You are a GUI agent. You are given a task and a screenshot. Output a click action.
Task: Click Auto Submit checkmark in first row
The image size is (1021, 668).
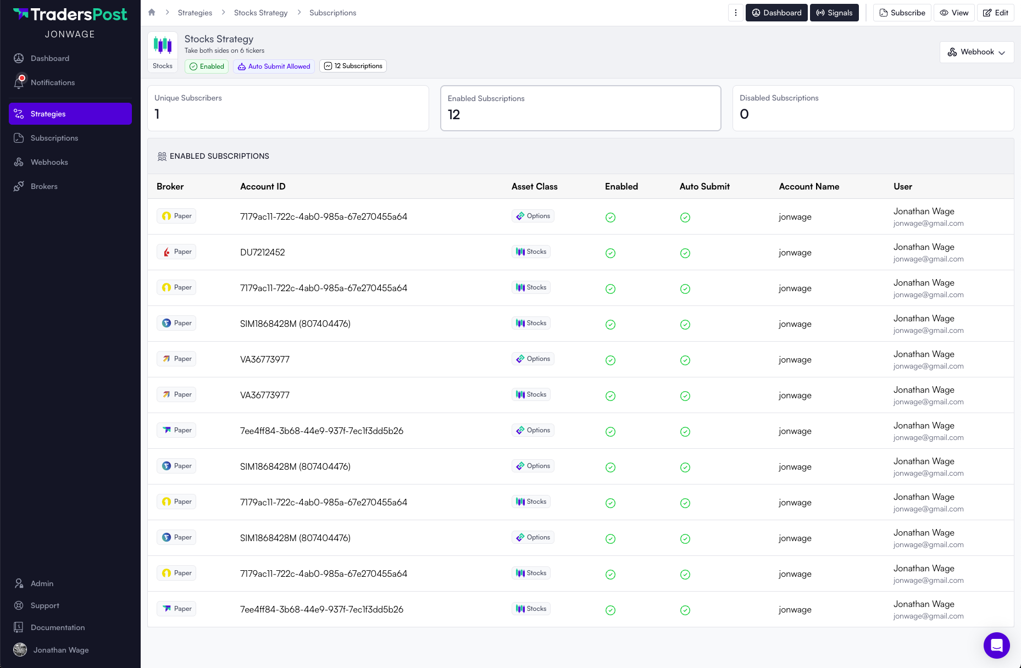click(x=685, y=218)
